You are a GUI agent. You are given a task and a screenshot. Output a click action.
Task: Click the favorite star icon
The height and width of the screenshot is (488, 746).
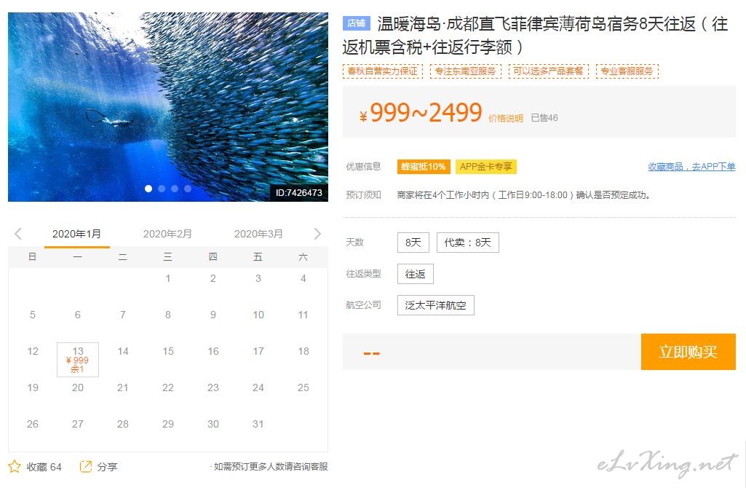pos(15,467)
